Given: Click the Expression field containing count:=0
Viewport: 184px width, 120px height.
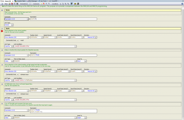Looking at the screenshot, I should coord(64,19).
